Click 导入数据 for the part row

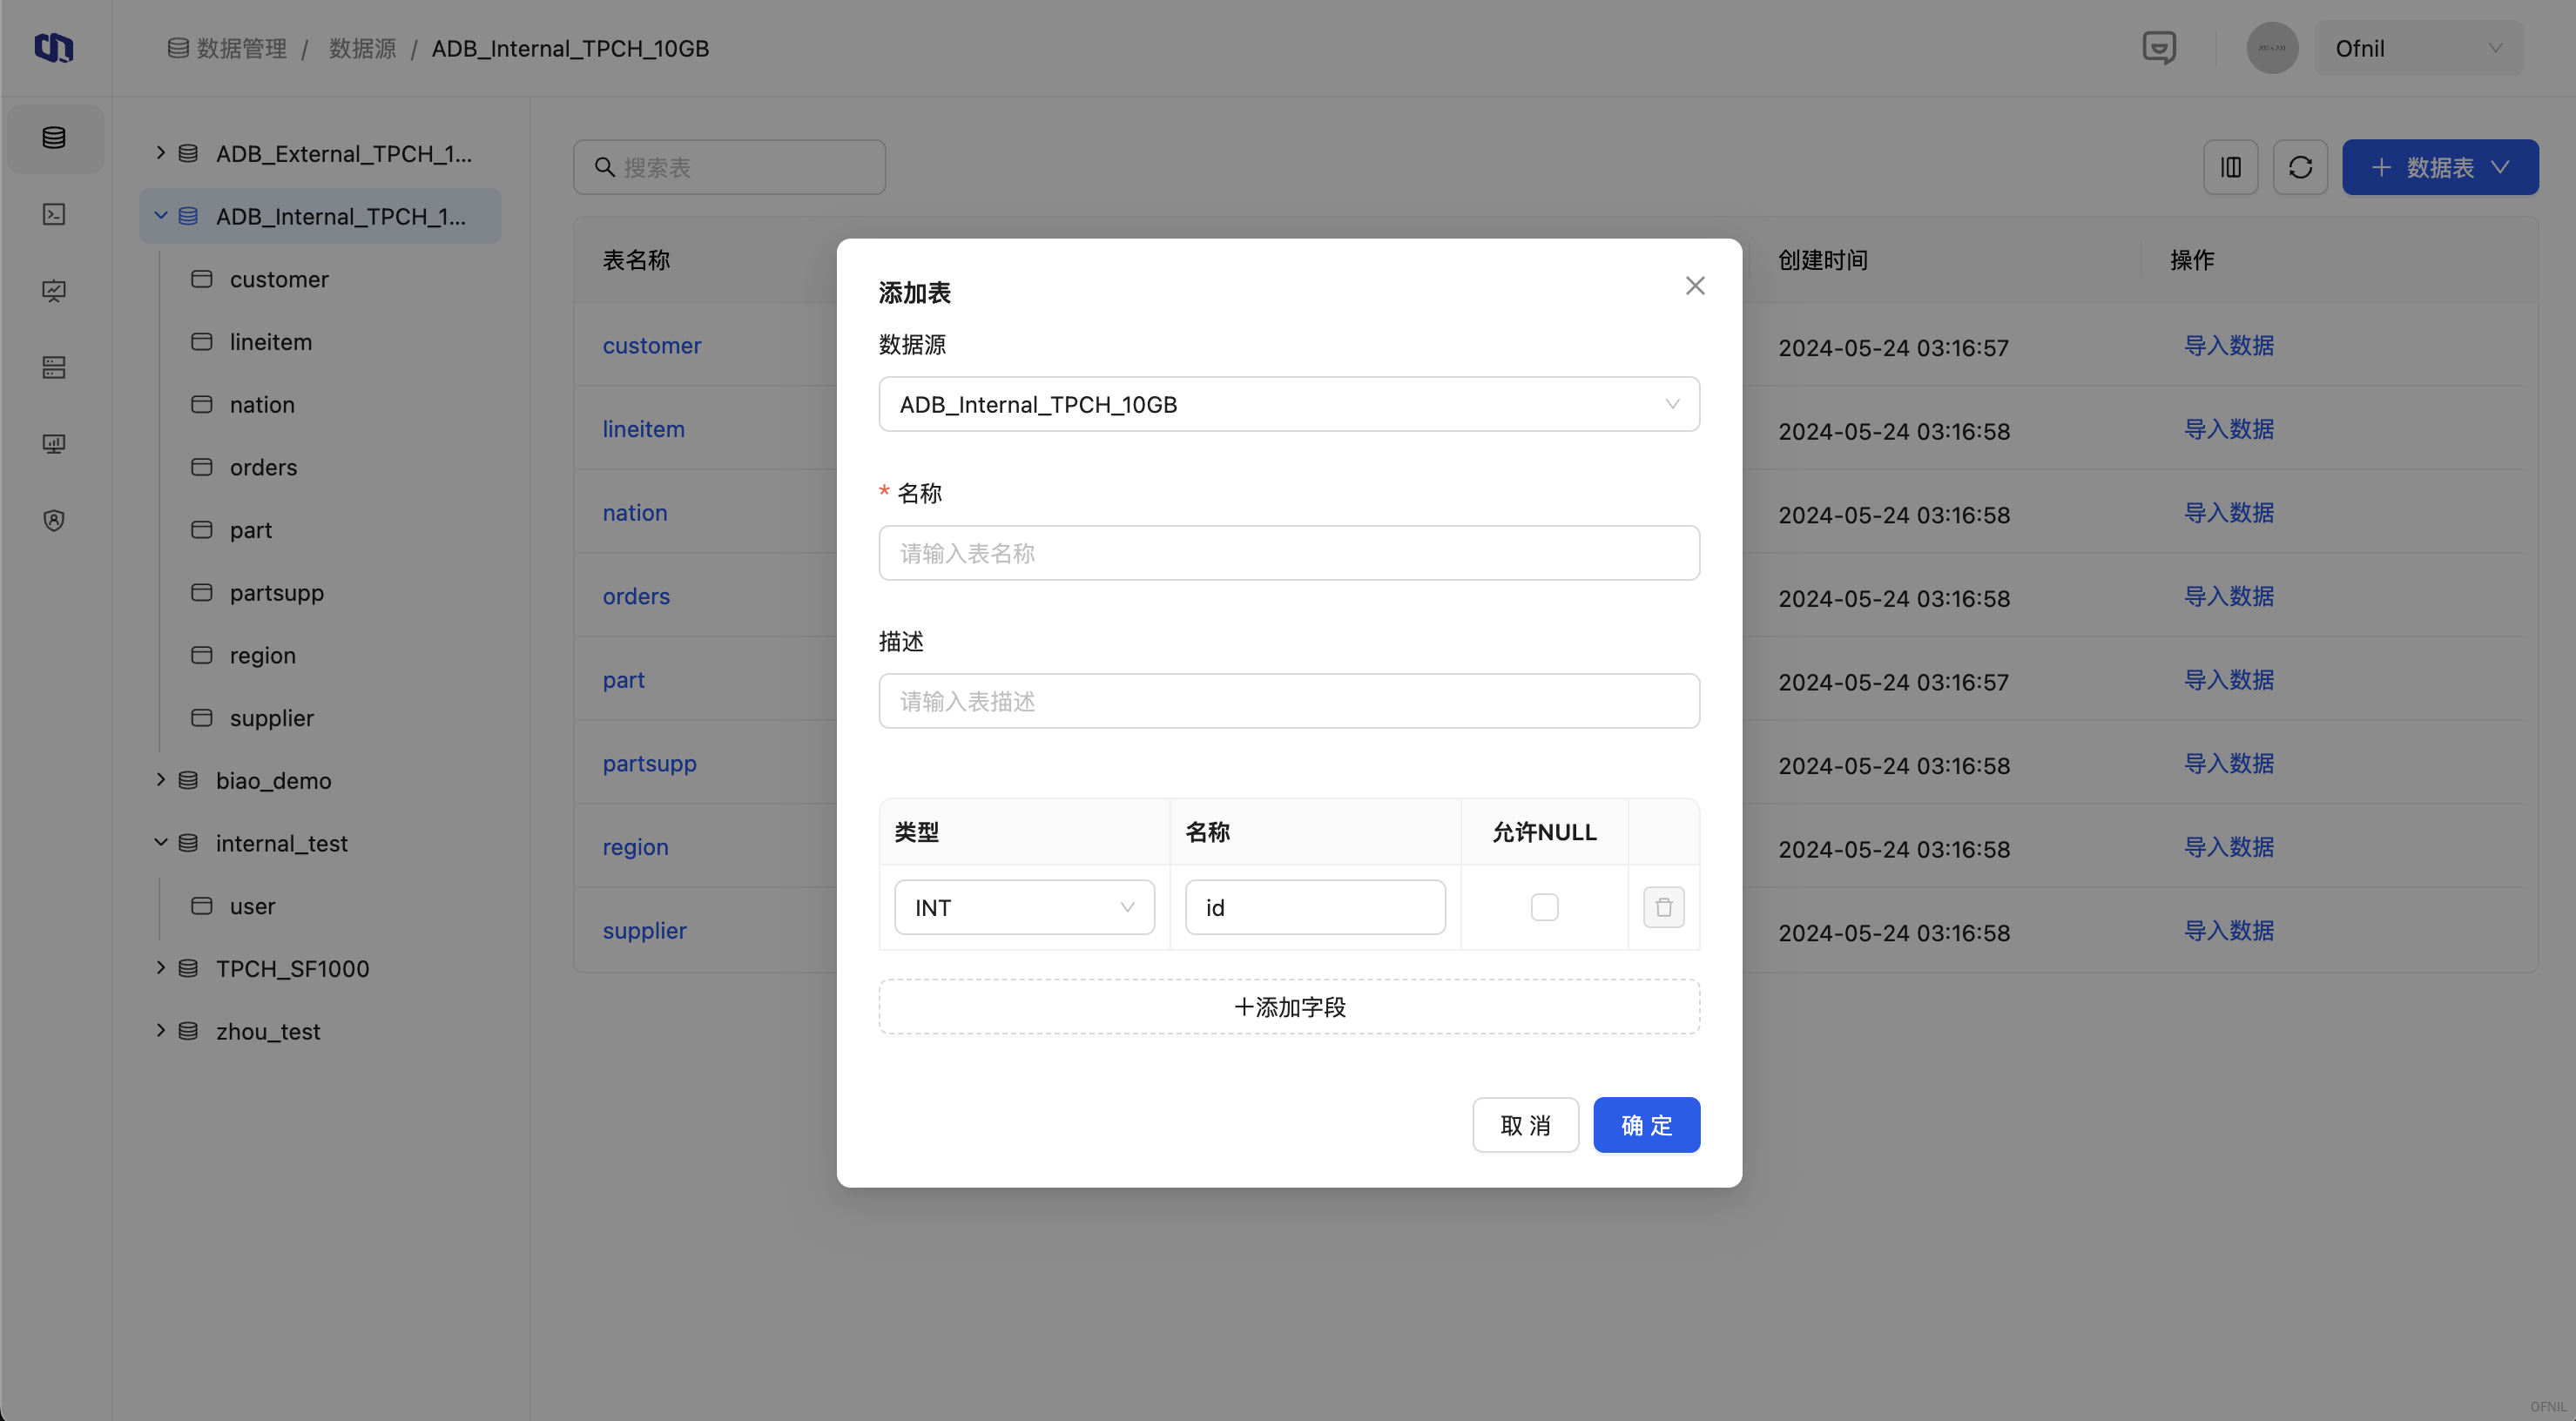pos(2228,679)
